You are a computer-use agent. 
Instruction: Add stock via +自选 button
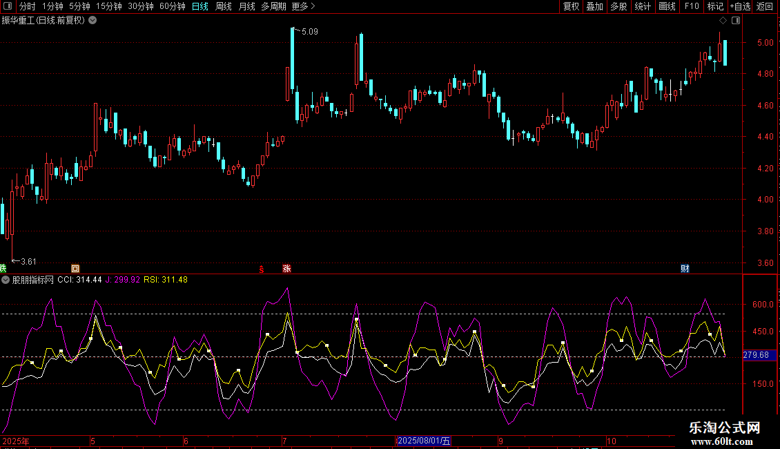tap(740, 6)
